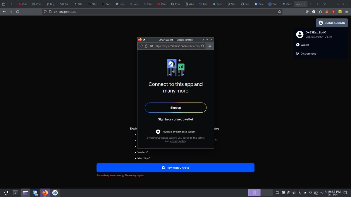The width and height of the screenshot is (351, 197).
Task: Click the pin icon in Smart Wallet title bar
Action: [144, 40]
